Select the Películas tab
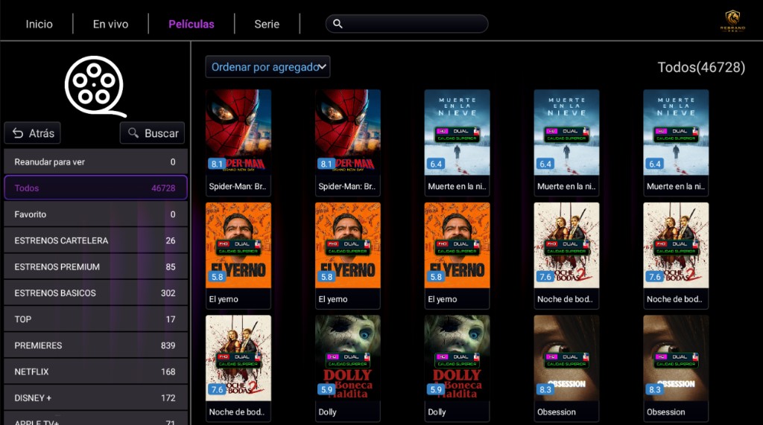Screen dimensions: 763x425 point(191,24)
